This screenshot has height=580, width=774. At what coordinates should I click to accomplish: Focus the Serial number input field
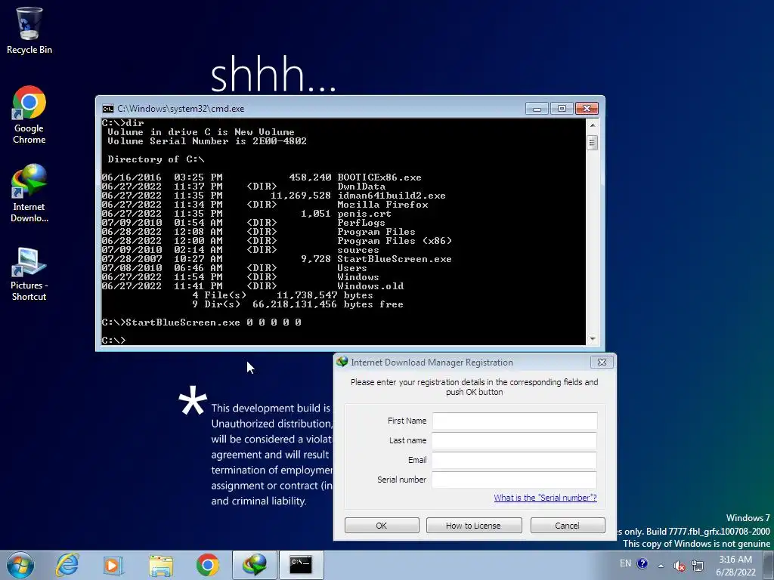tap(514, 480)
